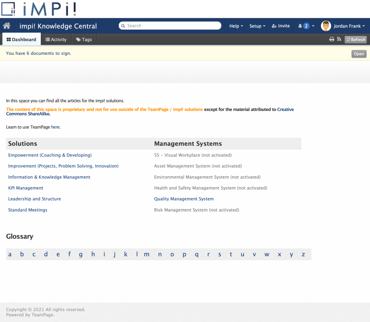370x322 pixels.
Task: Click the print icon
Action: [x=332, y=39]
